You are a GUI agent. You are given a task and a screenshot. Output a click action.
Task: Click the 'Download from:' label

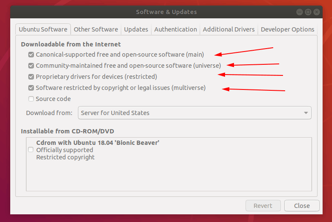49,113
